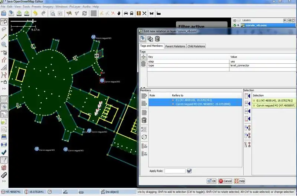Select the zoom magnifier tool in left toolbar
The image size is (297, 196).
click(x=4, y=45)
